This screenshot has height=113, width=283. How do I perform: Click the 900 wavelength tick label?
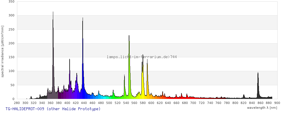coord(277,103)
